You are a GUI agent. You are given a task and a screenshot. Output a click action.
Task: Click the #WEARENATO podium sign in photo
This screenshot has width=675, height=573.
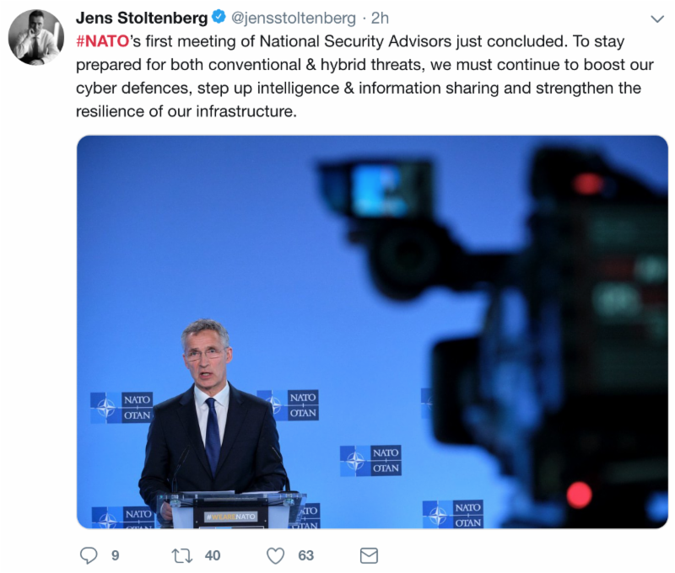tap(231, 517)
